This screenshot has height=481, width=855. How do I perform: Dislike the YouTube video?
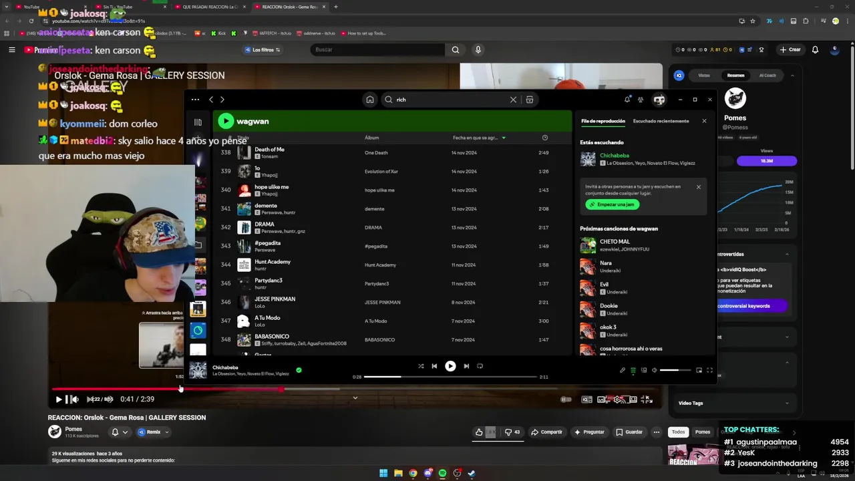[x=512, y=432]
